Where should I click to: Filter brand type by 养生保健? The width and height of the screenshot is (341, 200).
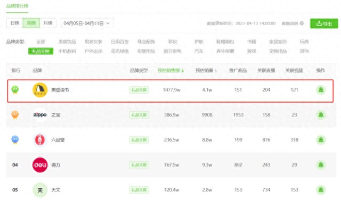tap(225, 51)
